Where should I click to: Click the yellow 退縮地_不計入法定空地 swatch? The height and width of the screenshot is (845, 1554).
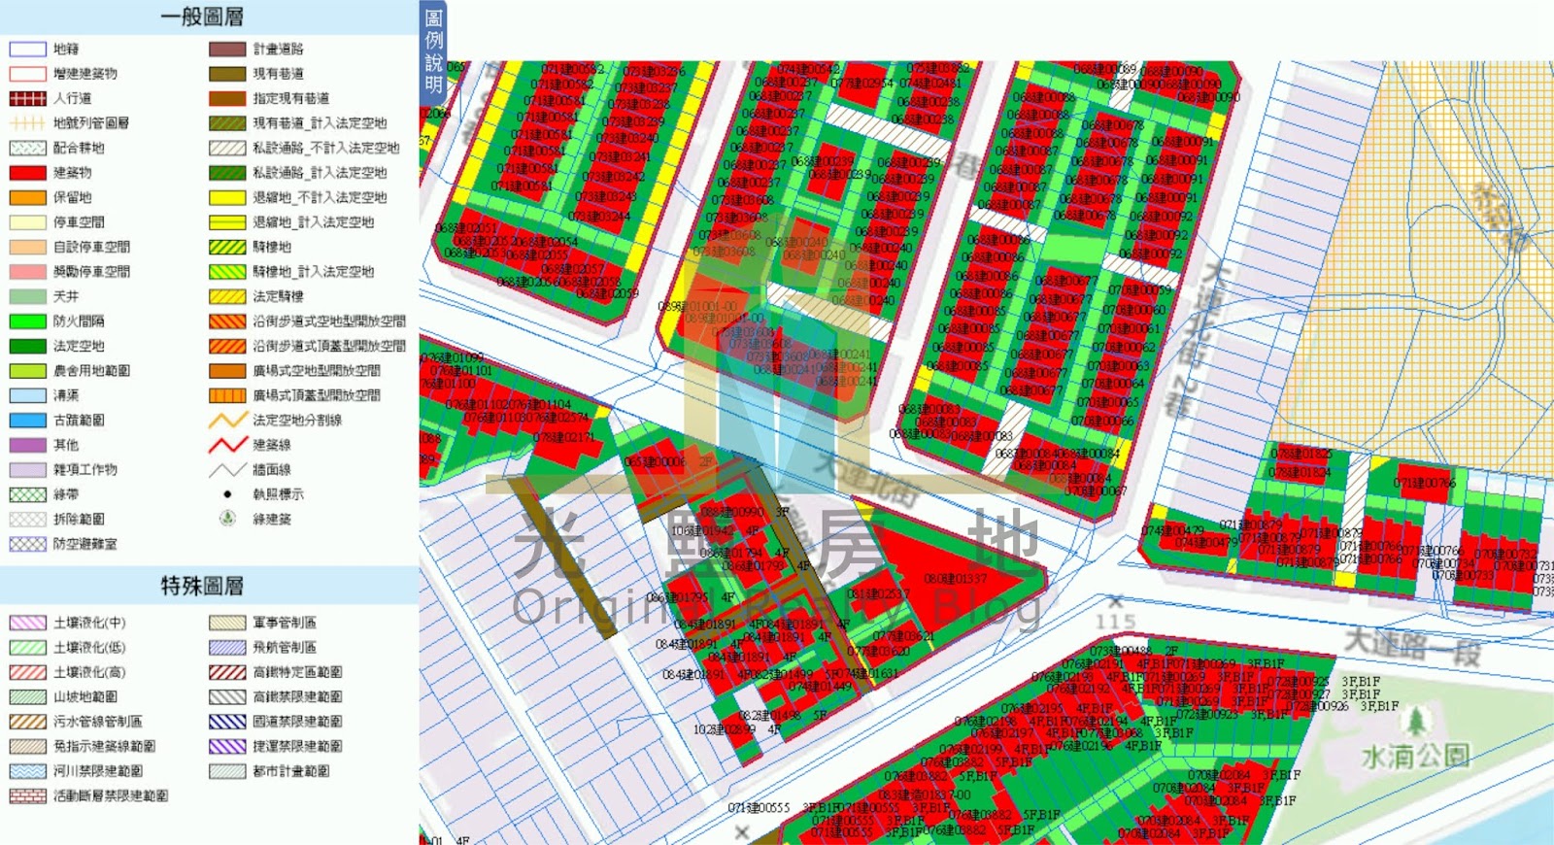pyautogui.click(x=227, y=197)
